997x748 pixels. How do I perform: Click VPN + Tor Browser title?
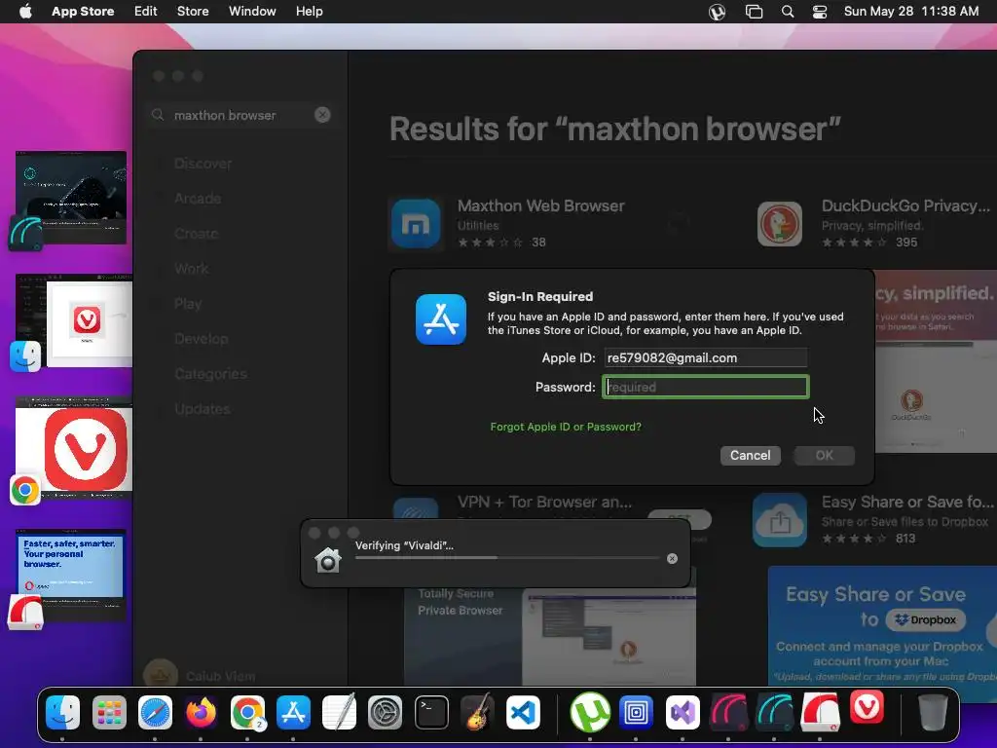pyautogui.click(x=544, y=502)
